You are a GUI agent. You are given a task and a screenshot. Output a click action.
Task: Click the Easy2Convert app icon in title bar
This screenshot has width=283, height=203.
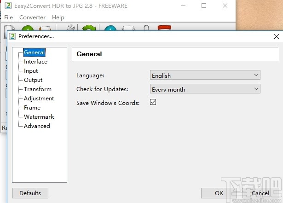pyautogui.click(x=8, y=6)
